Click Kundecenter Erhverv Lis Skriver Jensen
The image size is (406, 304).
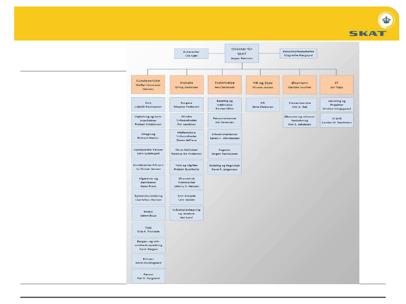[148, 167]
